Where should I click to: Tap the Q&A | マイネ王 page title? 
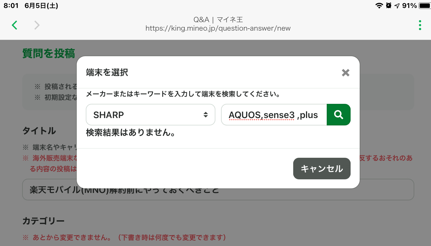[x=218, y=20]
